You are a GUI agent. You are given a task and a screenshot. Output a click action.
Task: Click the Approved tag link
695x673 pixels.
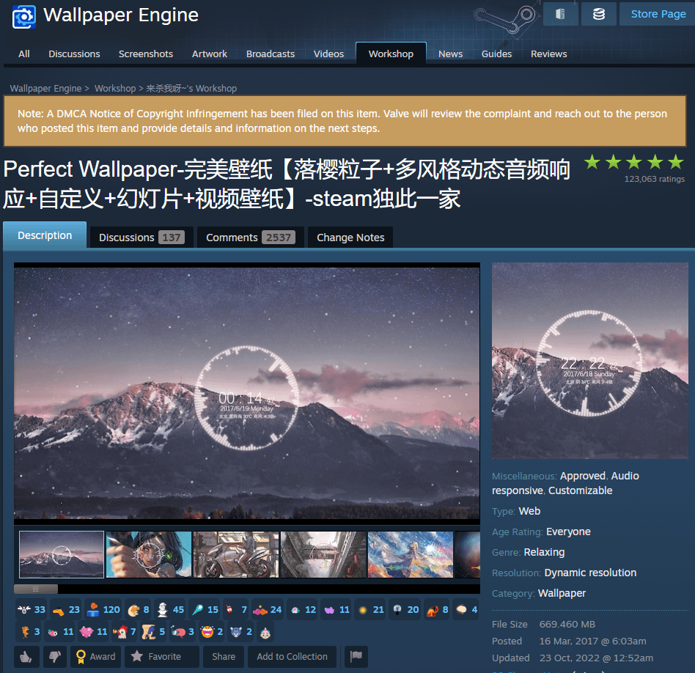(x=582, y=476)
